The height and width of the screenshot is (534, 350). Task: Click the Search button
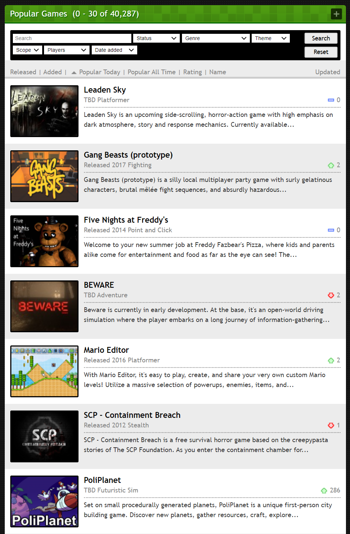(x=321, y=38)
